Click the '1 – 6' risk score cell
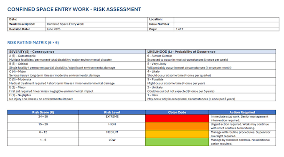 click(43, 142)
